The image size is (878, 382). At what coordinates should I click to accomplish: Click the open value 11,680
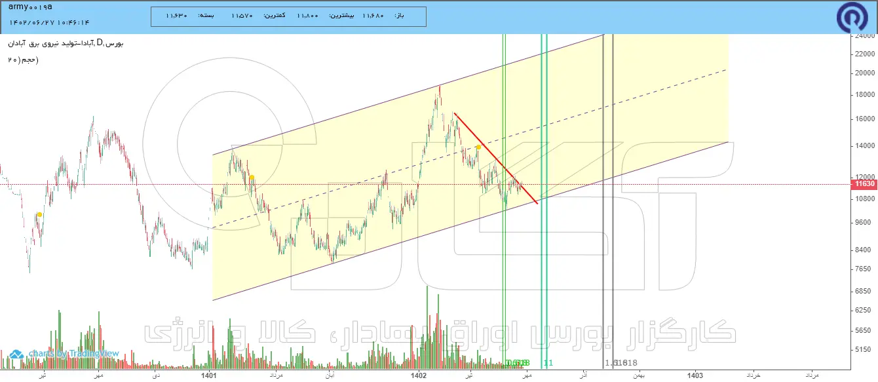pyautogui.click(x=373, y=15)
